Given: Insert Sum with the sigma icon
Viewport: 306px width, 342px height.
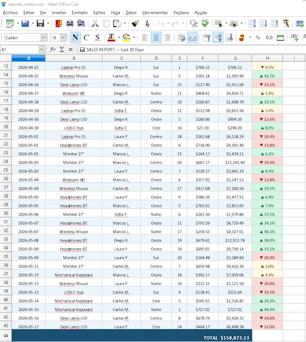Looking at the screenshot, I should (62, 49).
